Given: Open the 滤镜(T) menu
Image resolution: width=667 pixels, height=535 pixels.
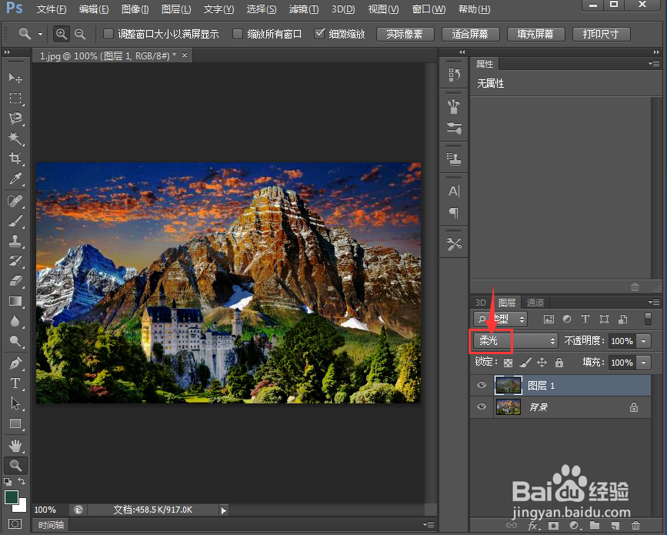Looking at the screenshot, I should click(303, 9).
